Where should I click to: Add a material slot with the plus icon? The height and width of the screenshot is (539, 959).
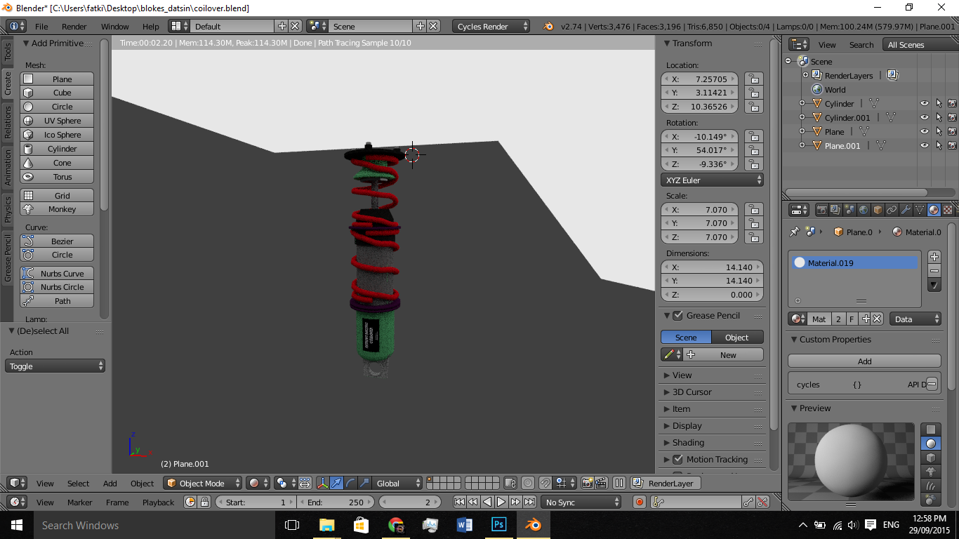point(934,257)
